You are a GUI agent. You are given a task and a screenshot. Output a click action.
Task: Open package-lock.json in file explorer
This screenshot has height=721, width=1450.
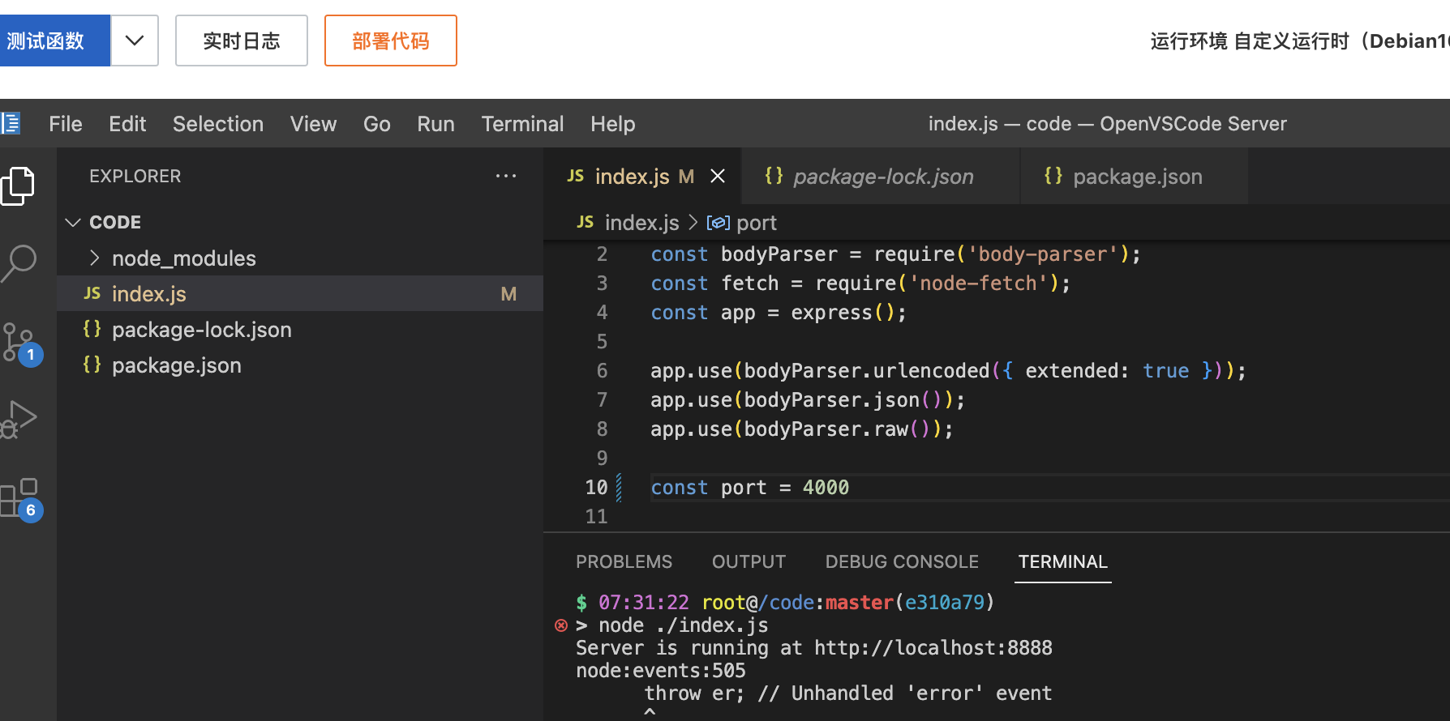[300, 329]
